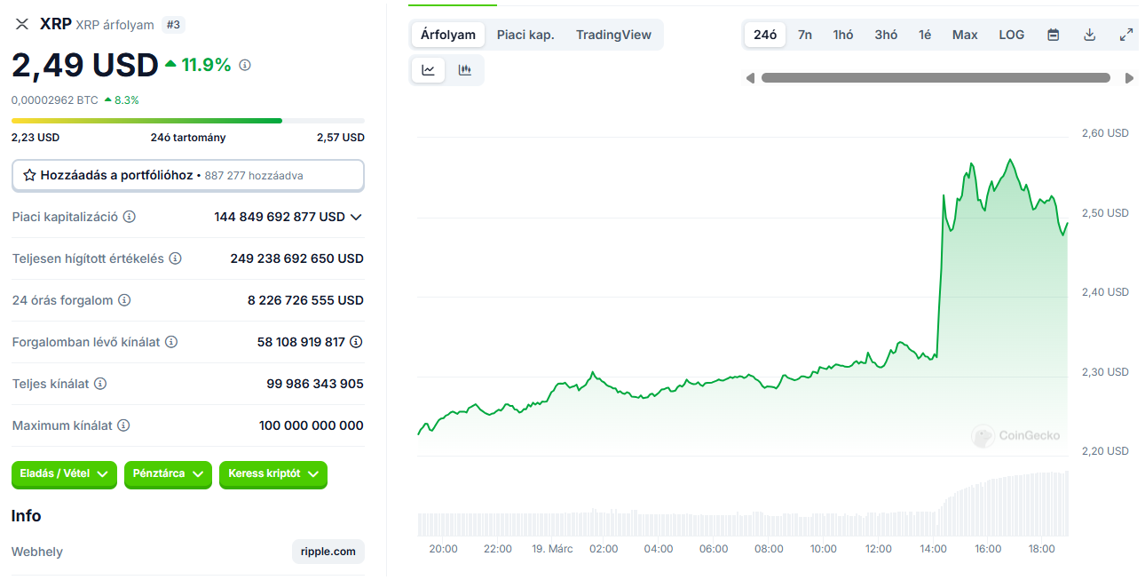The image size is (1145, 580).
Task: Click star icon in Hozzáadás a portfólióhoz
Action: pyautogui.click(x=29, y=175)
